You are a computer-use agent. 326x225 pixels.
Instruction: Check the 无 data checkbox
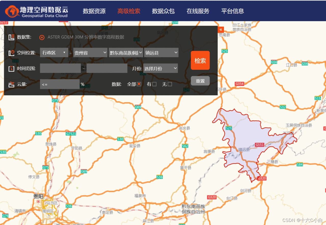[170, 84]
